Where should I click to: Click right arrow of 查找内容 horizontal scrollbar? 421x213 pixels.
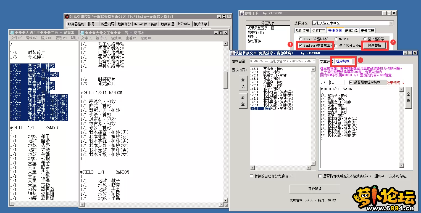click(x=309, y=167)
